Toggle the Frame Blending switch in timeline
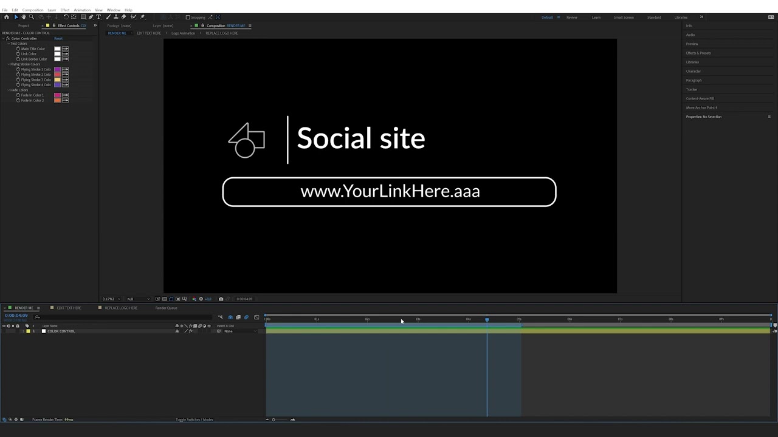 click(238, 317)
